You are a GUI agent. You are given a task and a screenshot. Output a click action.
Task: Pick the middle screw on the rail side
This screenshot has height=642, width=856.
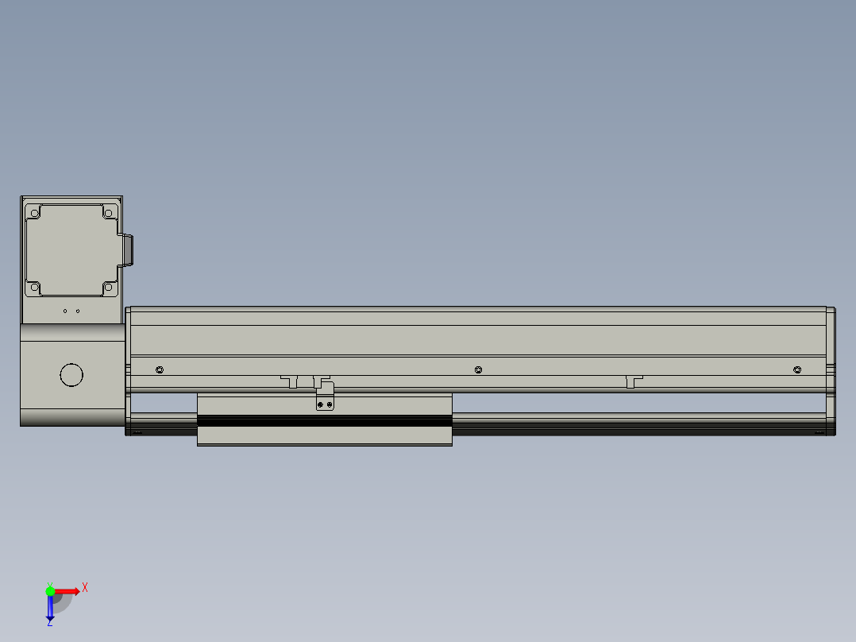[478, 370]
